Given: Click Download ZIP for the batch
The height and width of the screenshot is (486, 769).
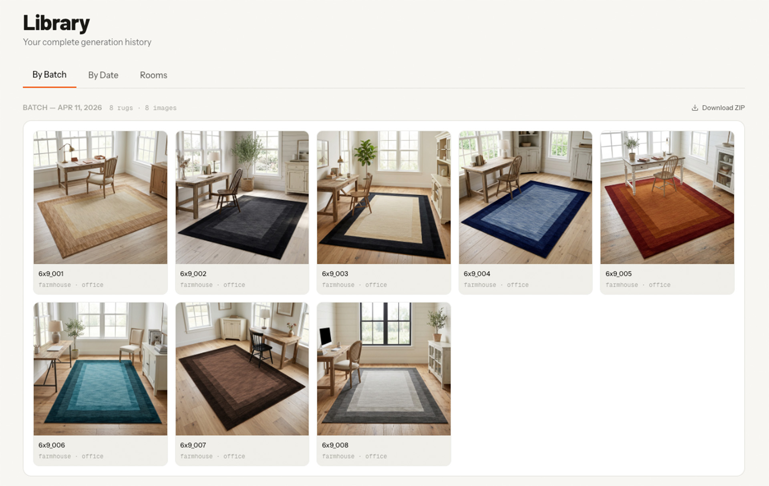Looking at the screenshot, I should (x=723, y=107).
